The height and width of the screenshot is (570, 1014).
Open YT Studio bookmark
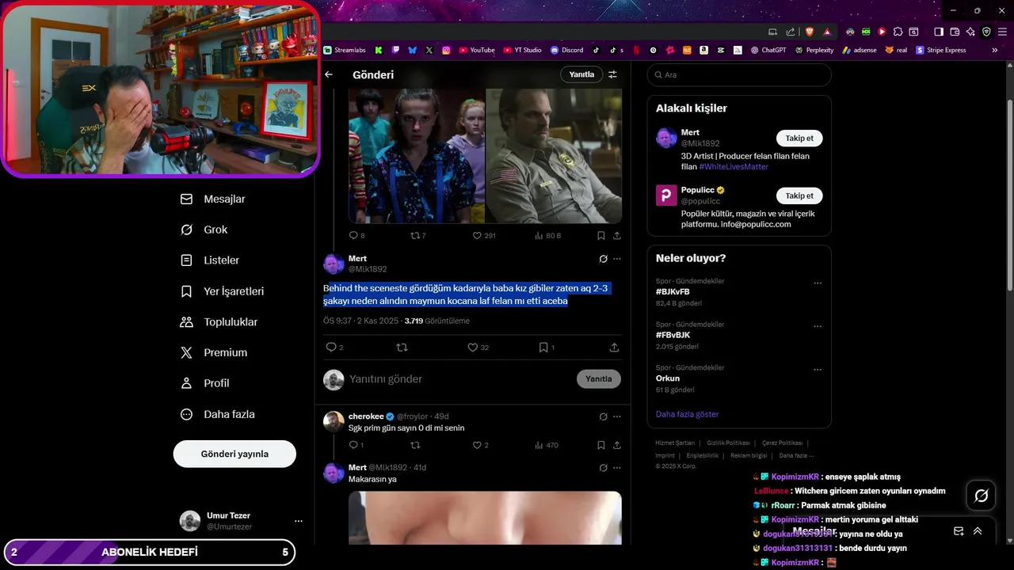(x=523, y=50)
